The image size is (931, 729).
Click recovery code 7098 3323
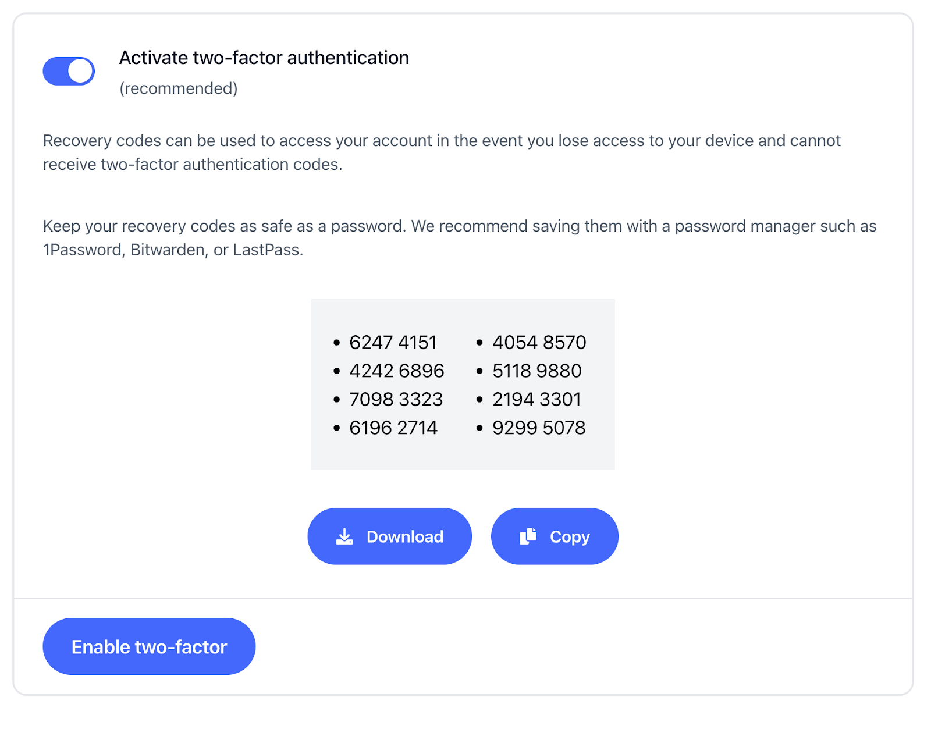tap(396, 399)
